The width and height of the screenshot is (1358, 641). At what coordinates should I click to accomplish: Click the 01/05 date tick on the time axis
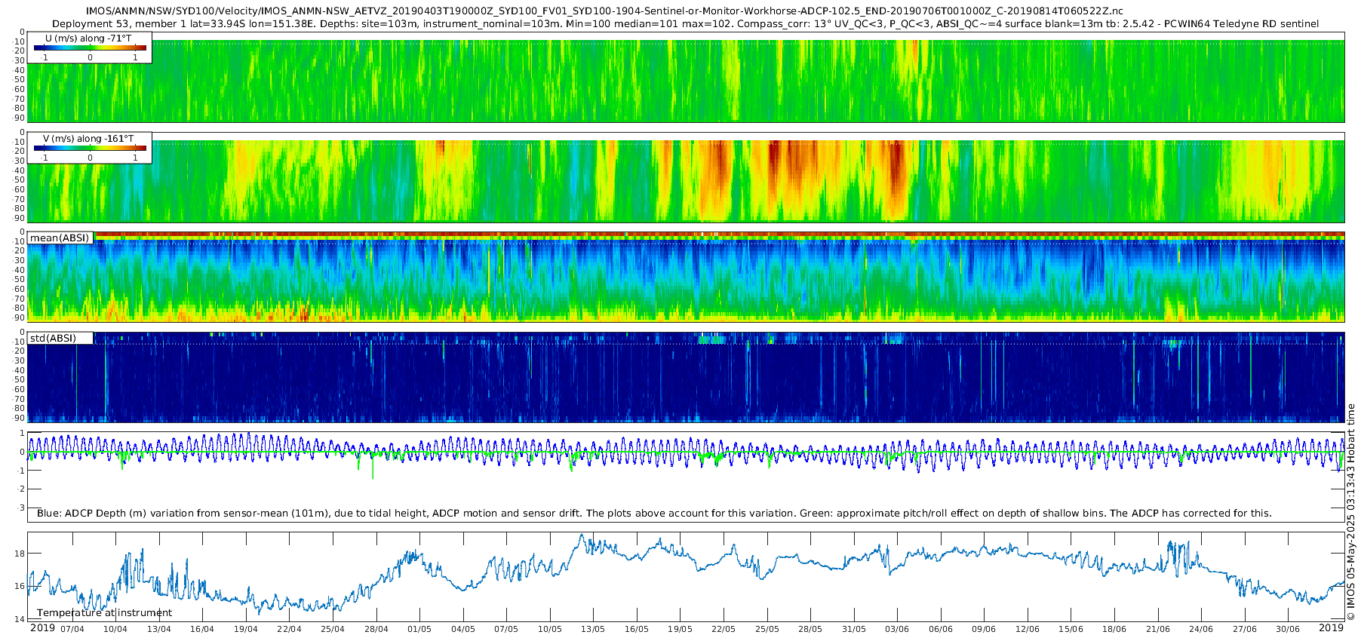click(x=419, y=629)
